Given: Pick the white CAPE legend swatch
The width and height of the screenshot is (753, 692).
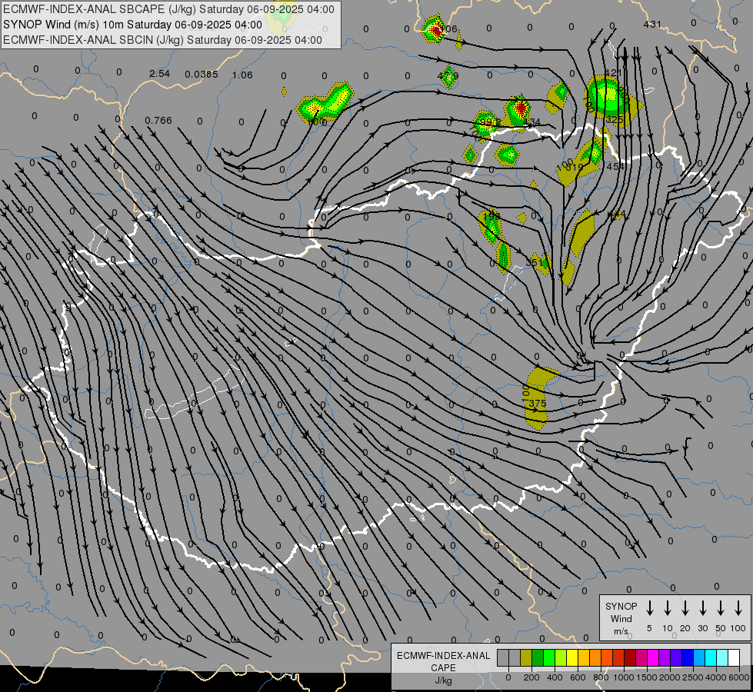Looking at the screenshot, I should click(734, 657).
